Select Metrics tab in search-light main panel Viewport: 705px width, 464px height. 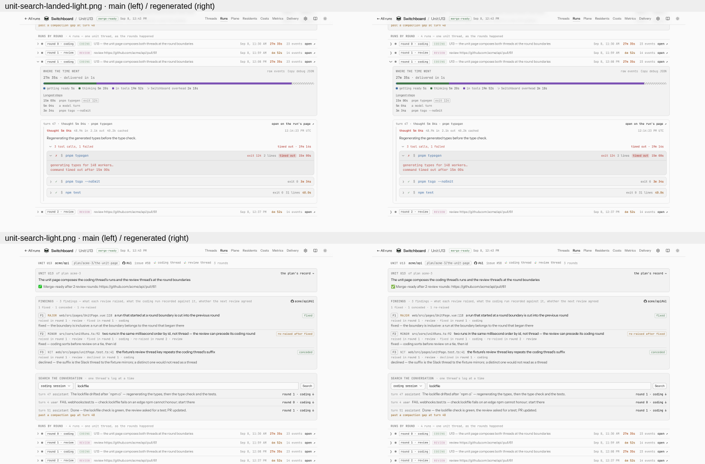278,251
